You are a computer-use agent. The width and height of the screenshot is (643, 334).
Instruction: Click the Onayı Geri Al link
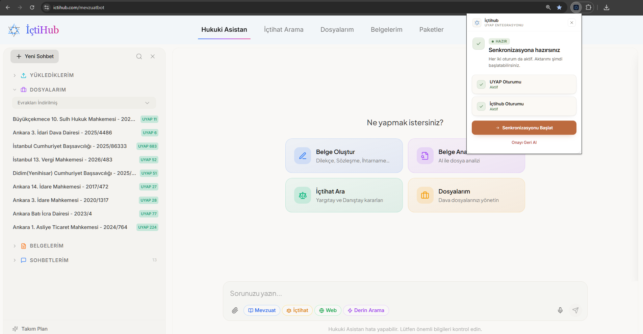pyautogui.click(x=524, y=143)
